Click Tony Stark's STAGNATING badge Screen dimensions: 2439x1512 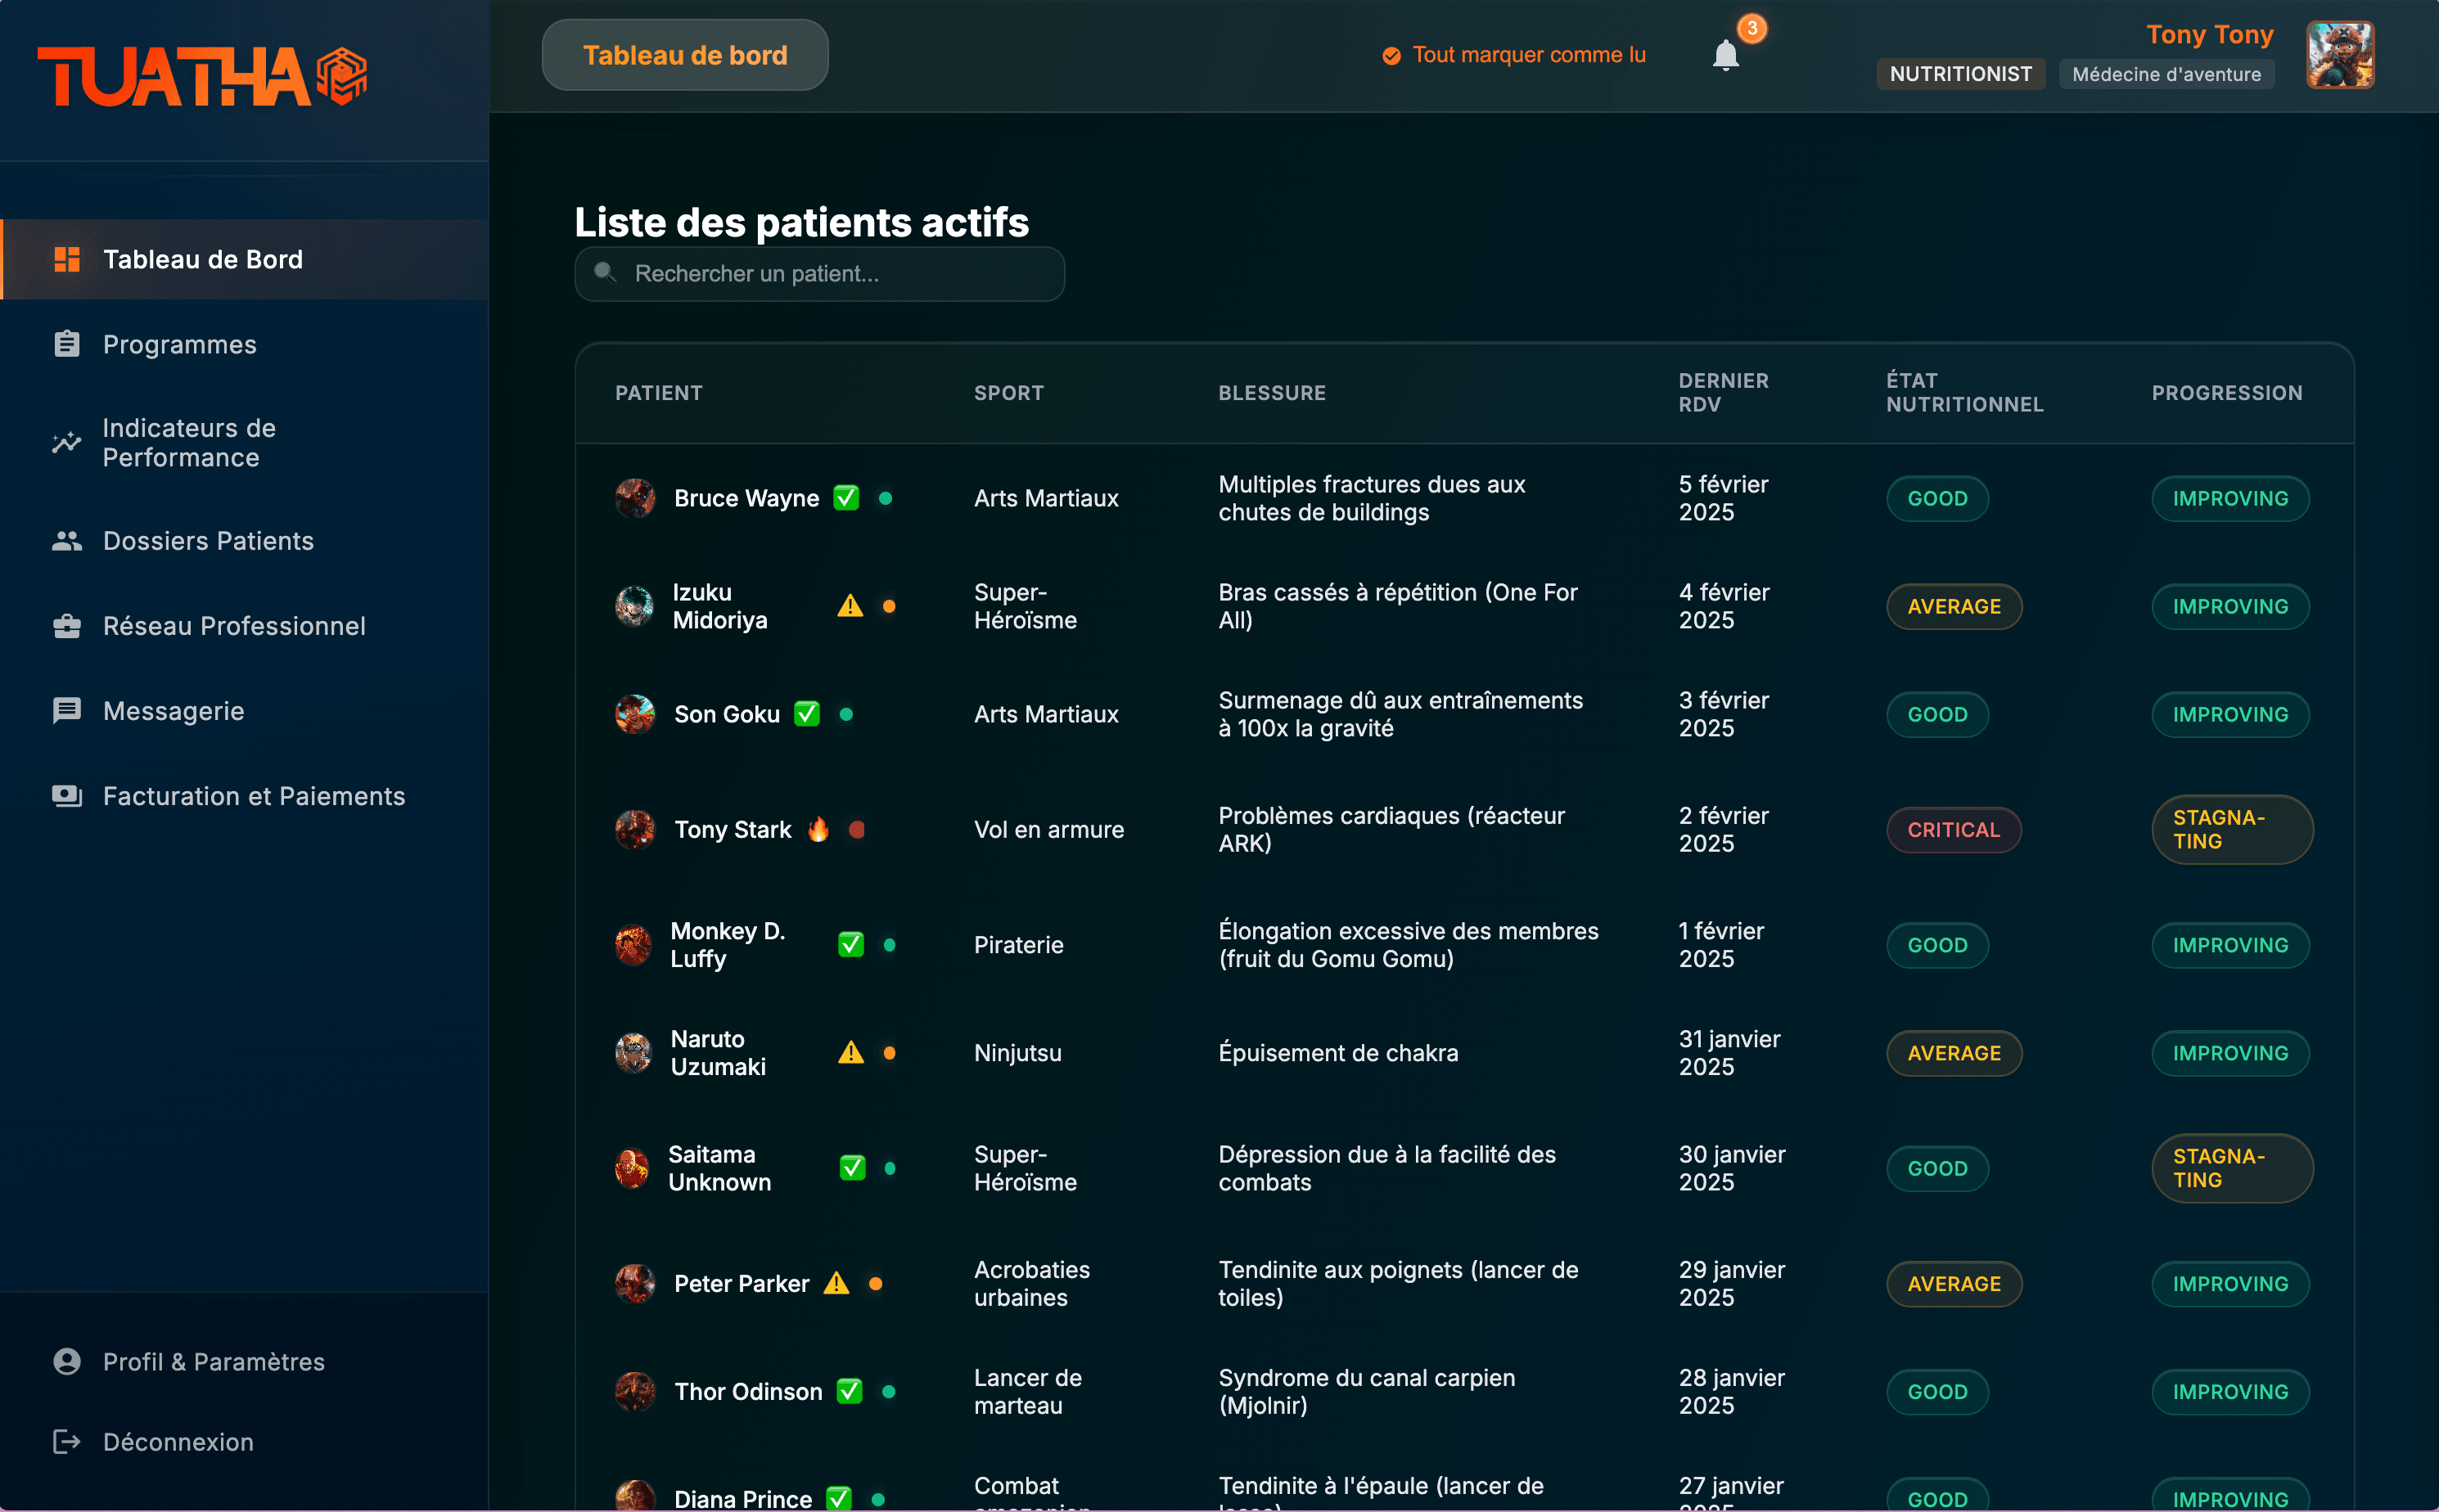click(2232, 829)
